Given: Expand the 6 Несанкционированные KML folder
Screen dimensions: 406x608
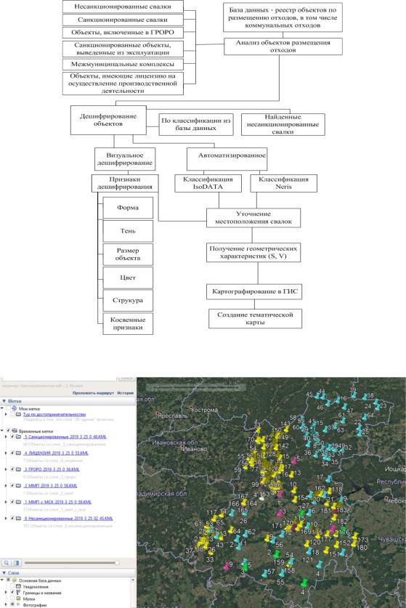Looking at the screenshot, I should [x=7, y=518].
